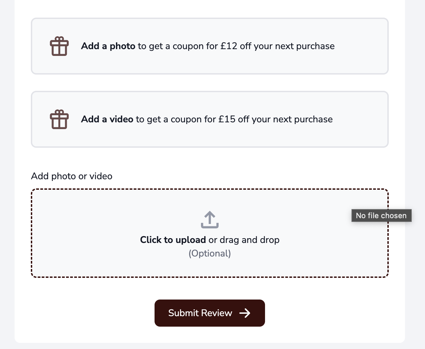This screenshot has height=349, width=425.
Task: Click the 'Submit Review' label text
Action: tap(200, 313)
